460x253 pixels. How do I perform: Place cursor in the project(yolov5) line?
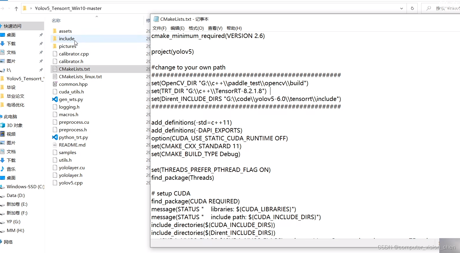coord(173,52)
